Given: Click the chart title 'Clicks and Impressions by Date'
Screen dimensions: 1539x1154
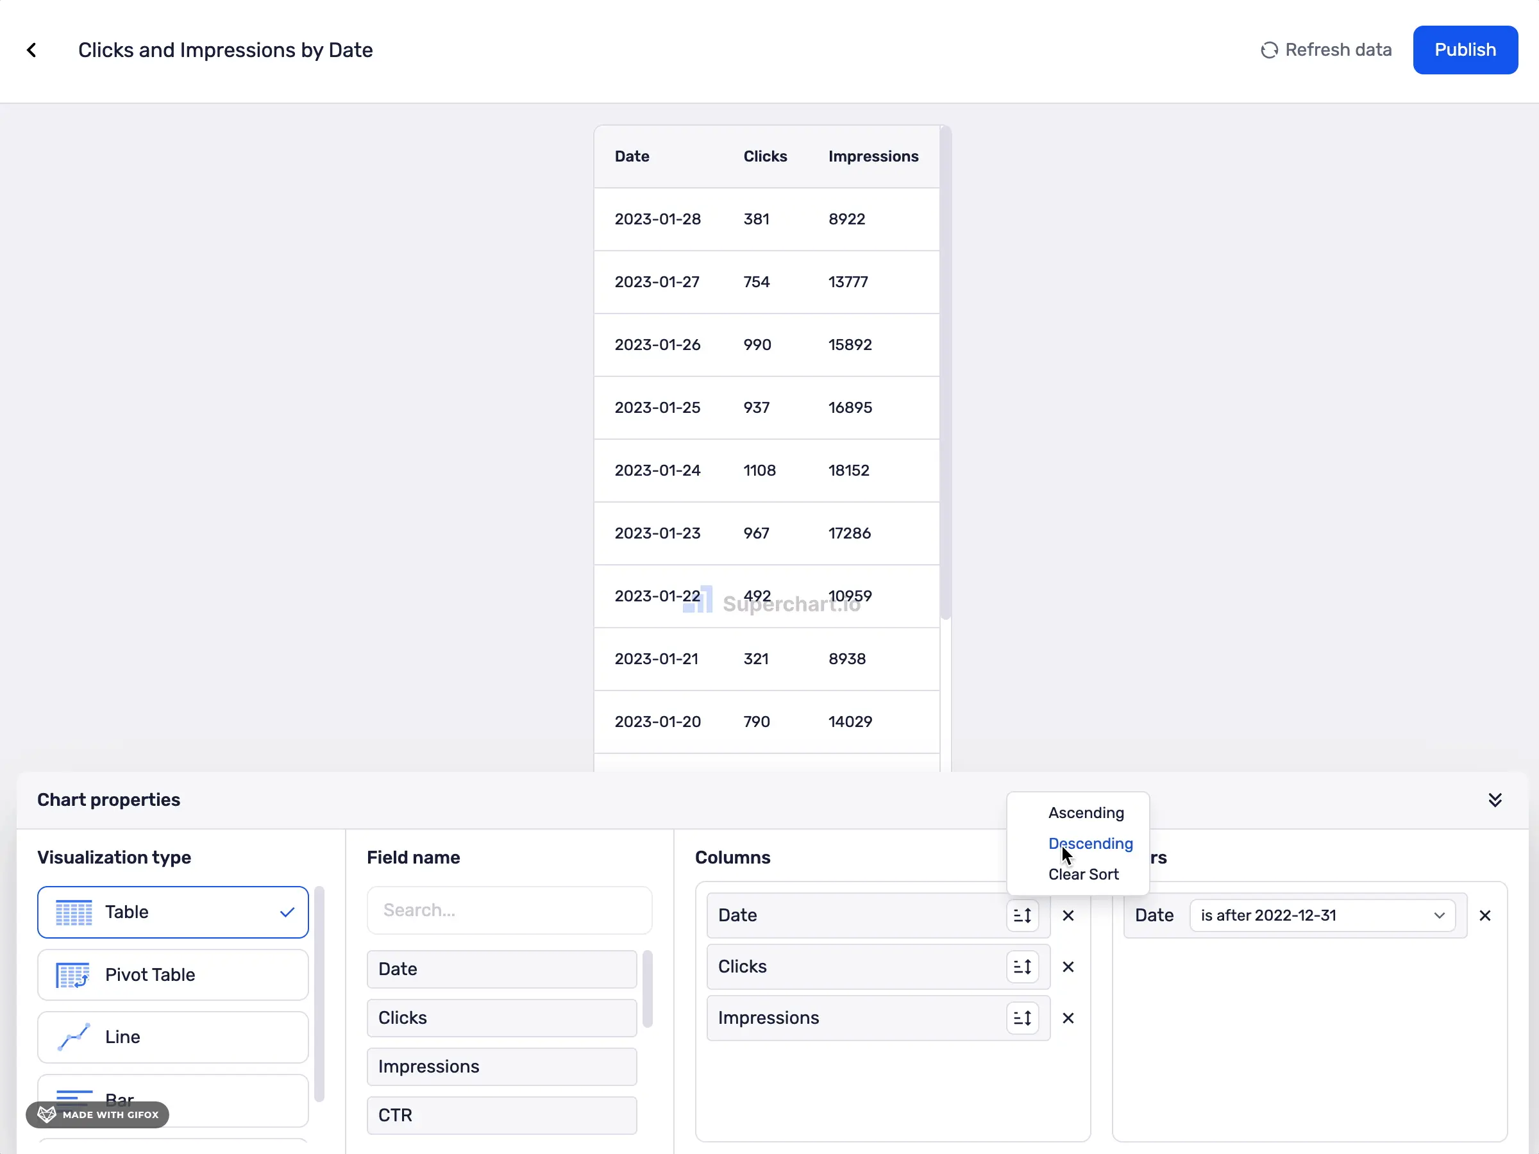Looking at the screenshot, I should coord(226,50).
